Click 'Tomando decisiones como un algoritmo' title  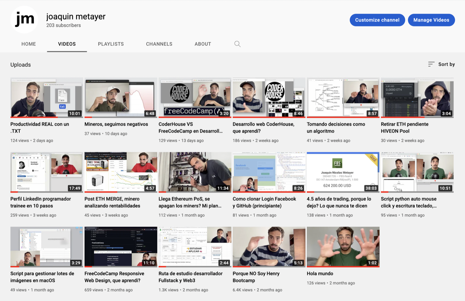tap(336, 127)
